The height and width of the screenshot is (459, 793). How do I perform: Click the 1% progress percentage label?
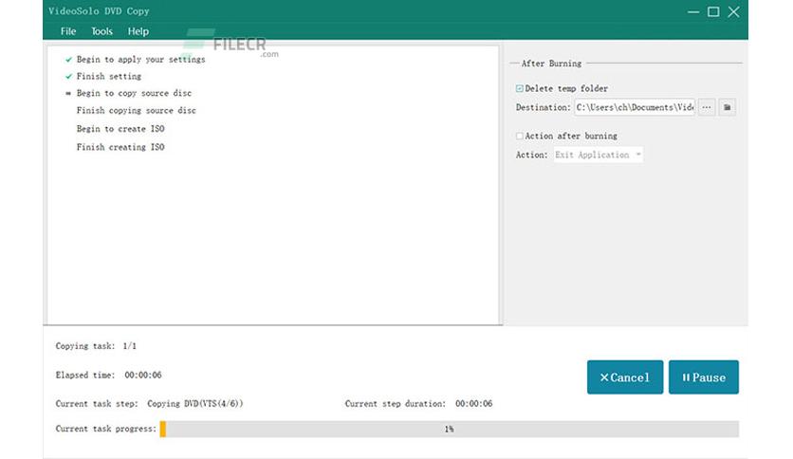(x=449, y=430)
